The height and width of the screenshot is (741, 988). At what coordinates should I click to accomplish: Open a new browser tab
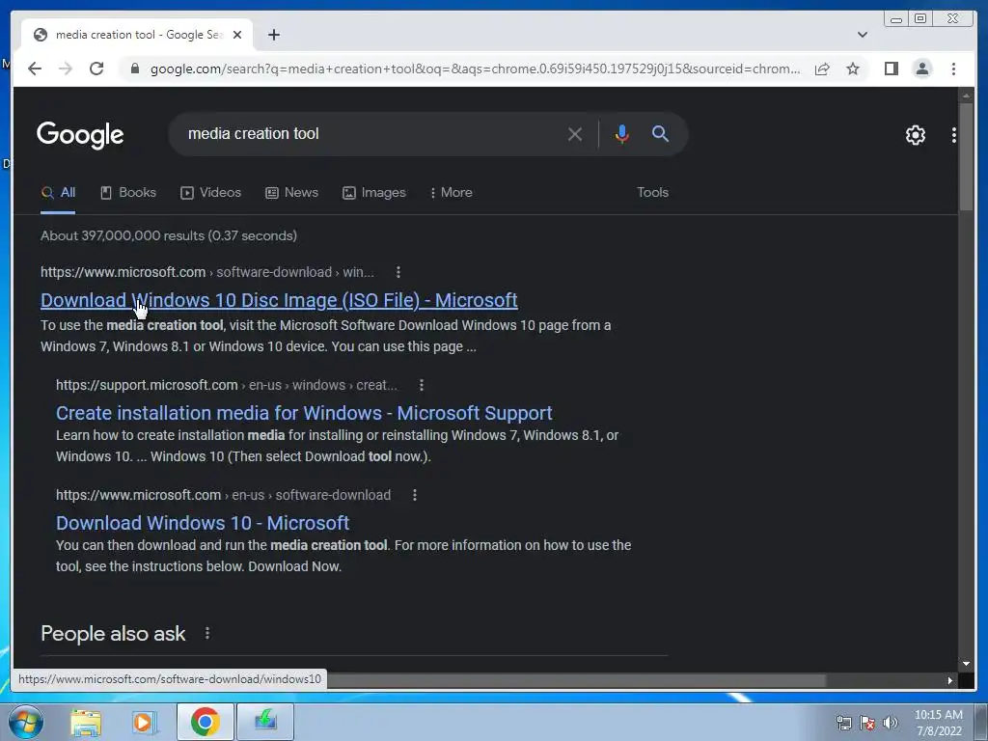273,35
